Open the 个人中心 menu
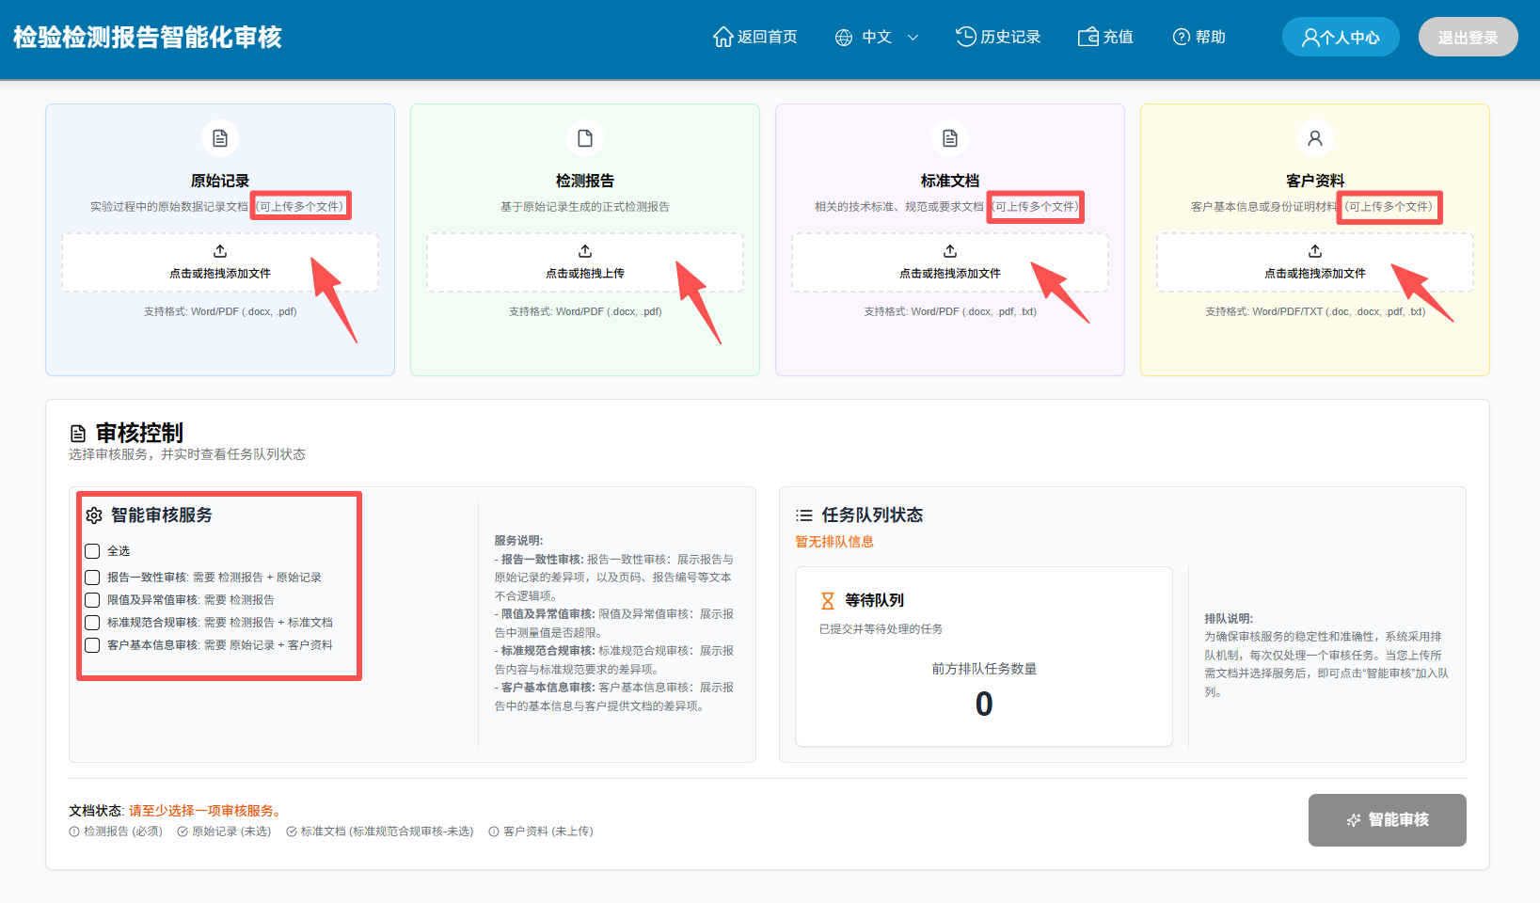The image size is (1540, 903). point(1341,38)
